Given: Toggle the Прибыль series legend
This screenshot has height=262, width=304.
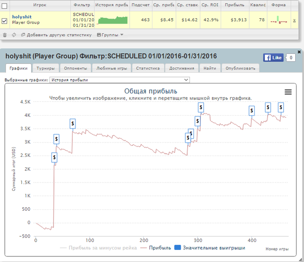Looking at the screenshot, I should pyautogui.click(x=155, y=248).
